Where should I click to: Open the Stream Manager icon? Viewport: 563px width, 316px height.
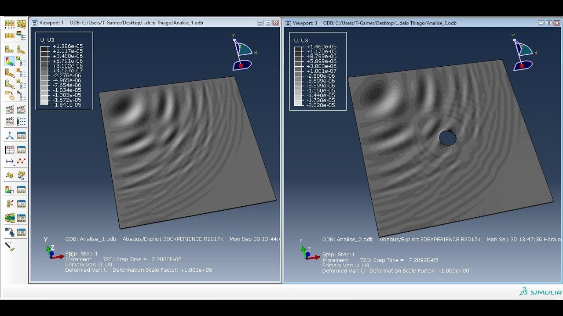coord(21,218)
